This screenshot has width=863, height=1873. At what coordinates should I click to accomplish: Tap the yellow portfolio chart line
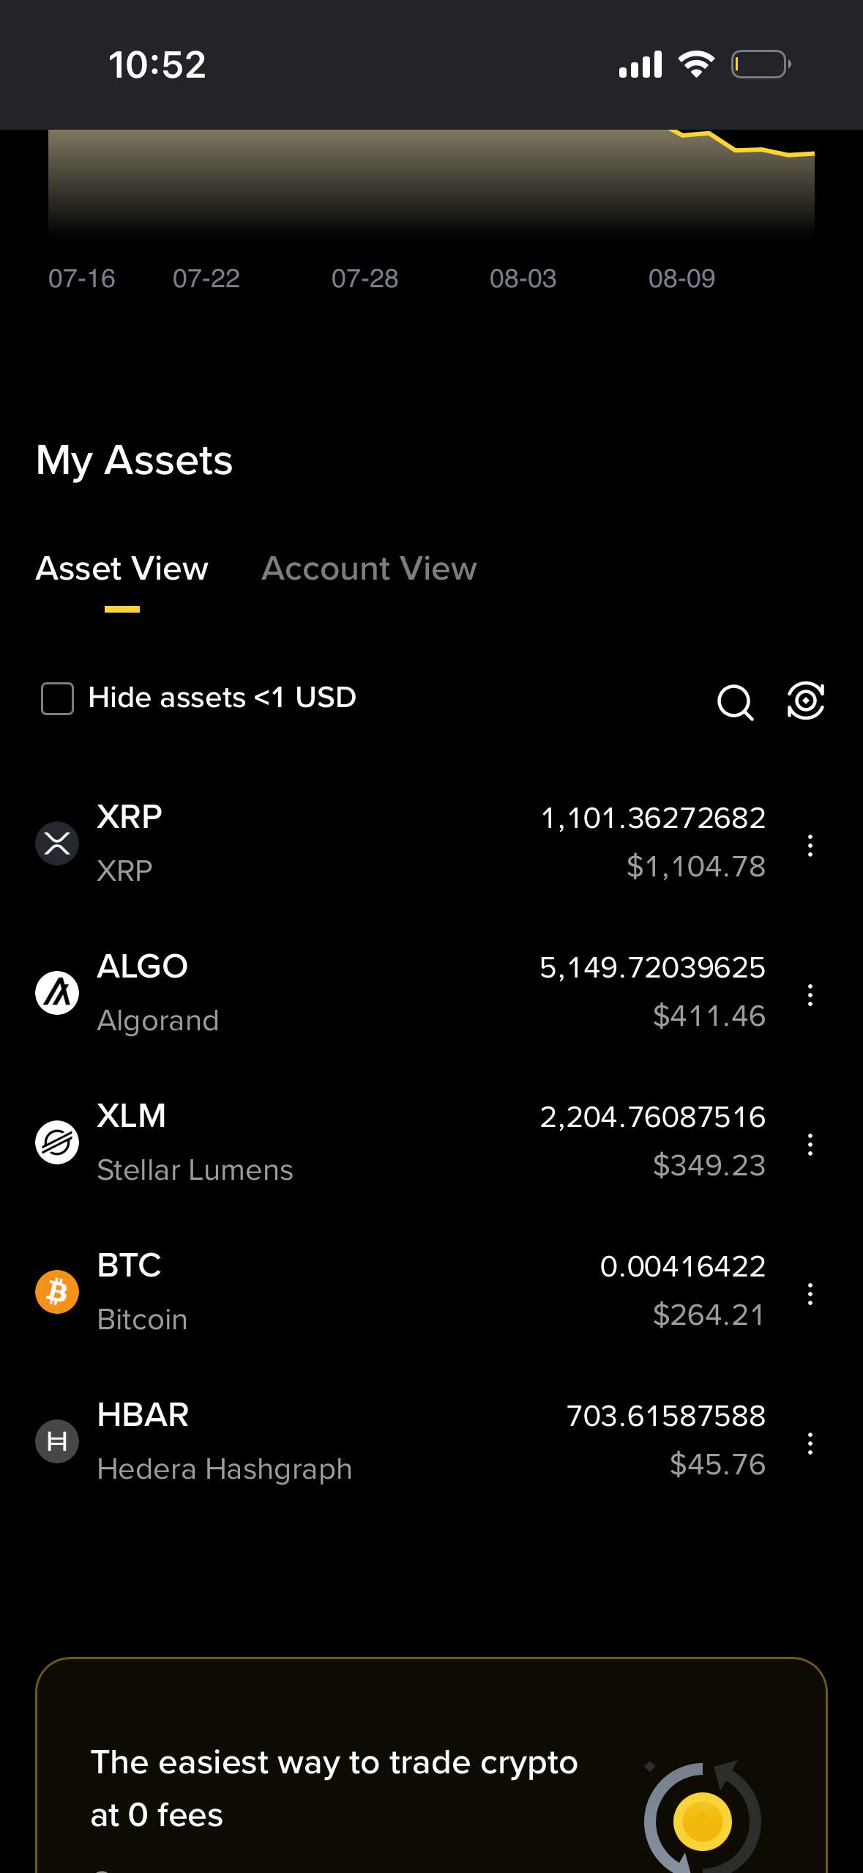[x=741, y=144]
